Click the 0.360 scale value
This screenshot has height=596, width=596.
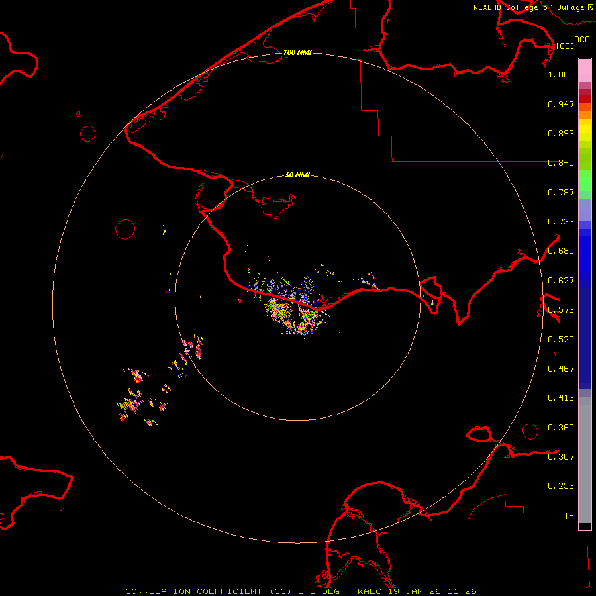(x=561, y=428)
